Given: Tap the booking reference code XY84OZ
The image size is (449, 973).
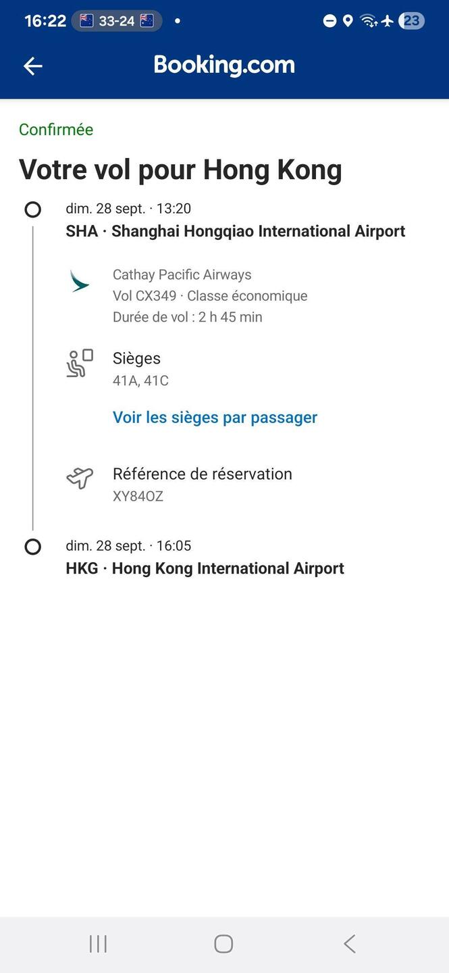Looking at the screenshot, I should [x=138, y=497].
